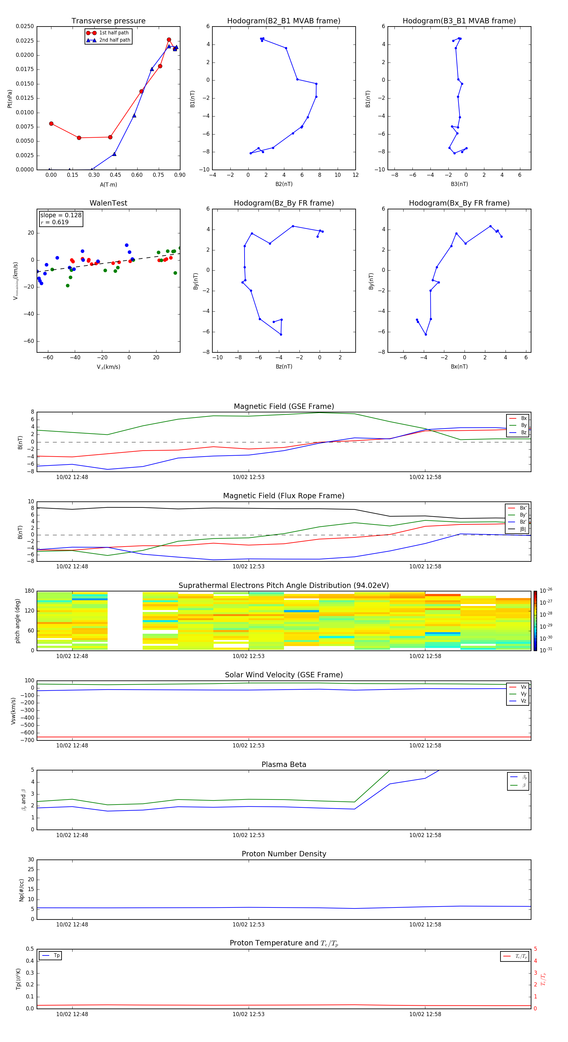
Task: Click the 'Transverse pressure' plot title
Action: (108, 21)
